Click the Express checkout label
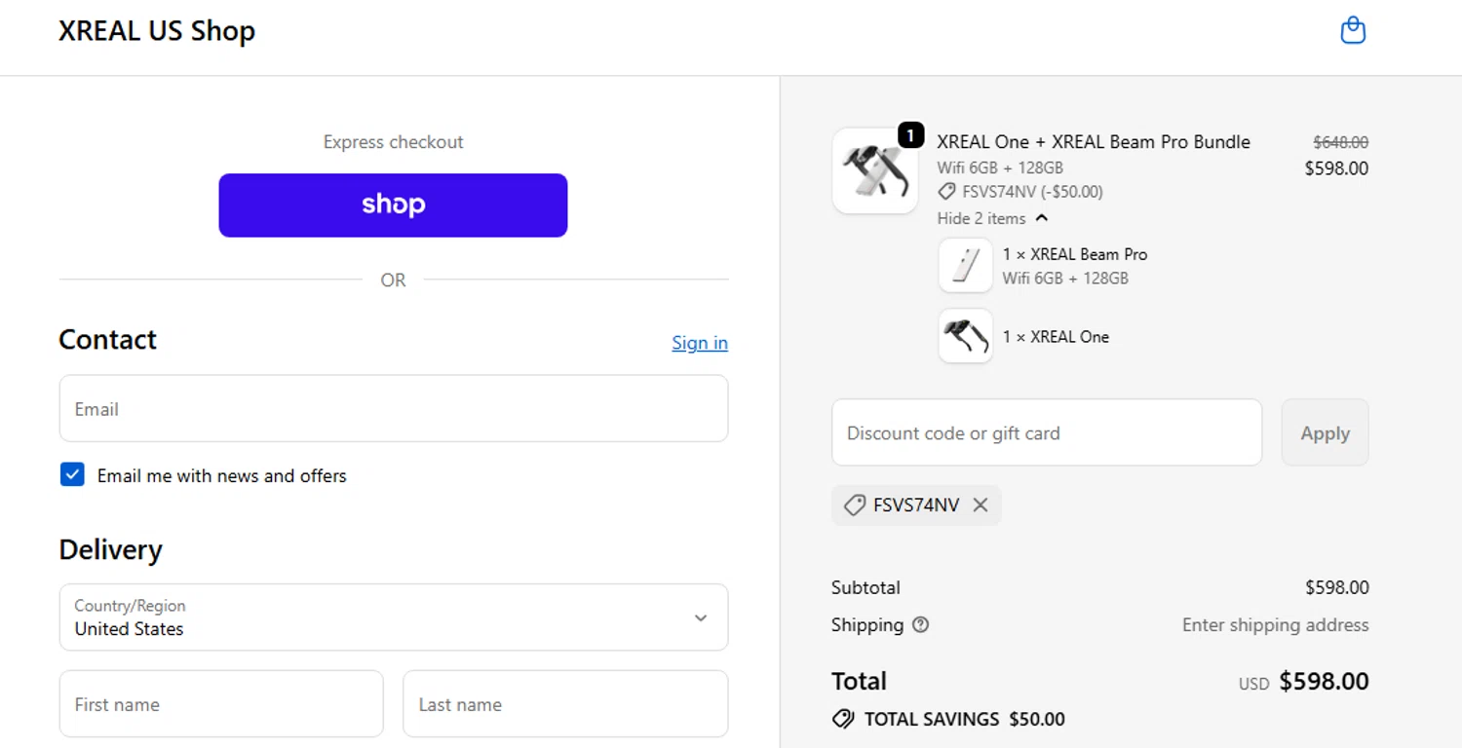1462x748 pixels. [393, 142]
